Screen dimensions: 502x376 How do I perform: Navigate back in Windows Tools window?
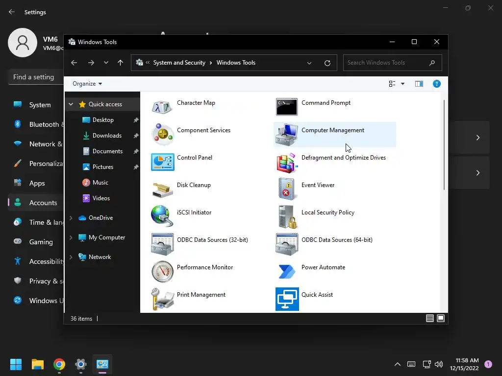[74, 63]
